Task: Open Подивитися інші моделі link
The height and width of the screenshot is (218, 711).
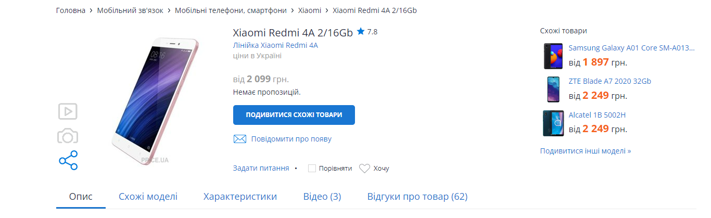Action: click(586, 151)
